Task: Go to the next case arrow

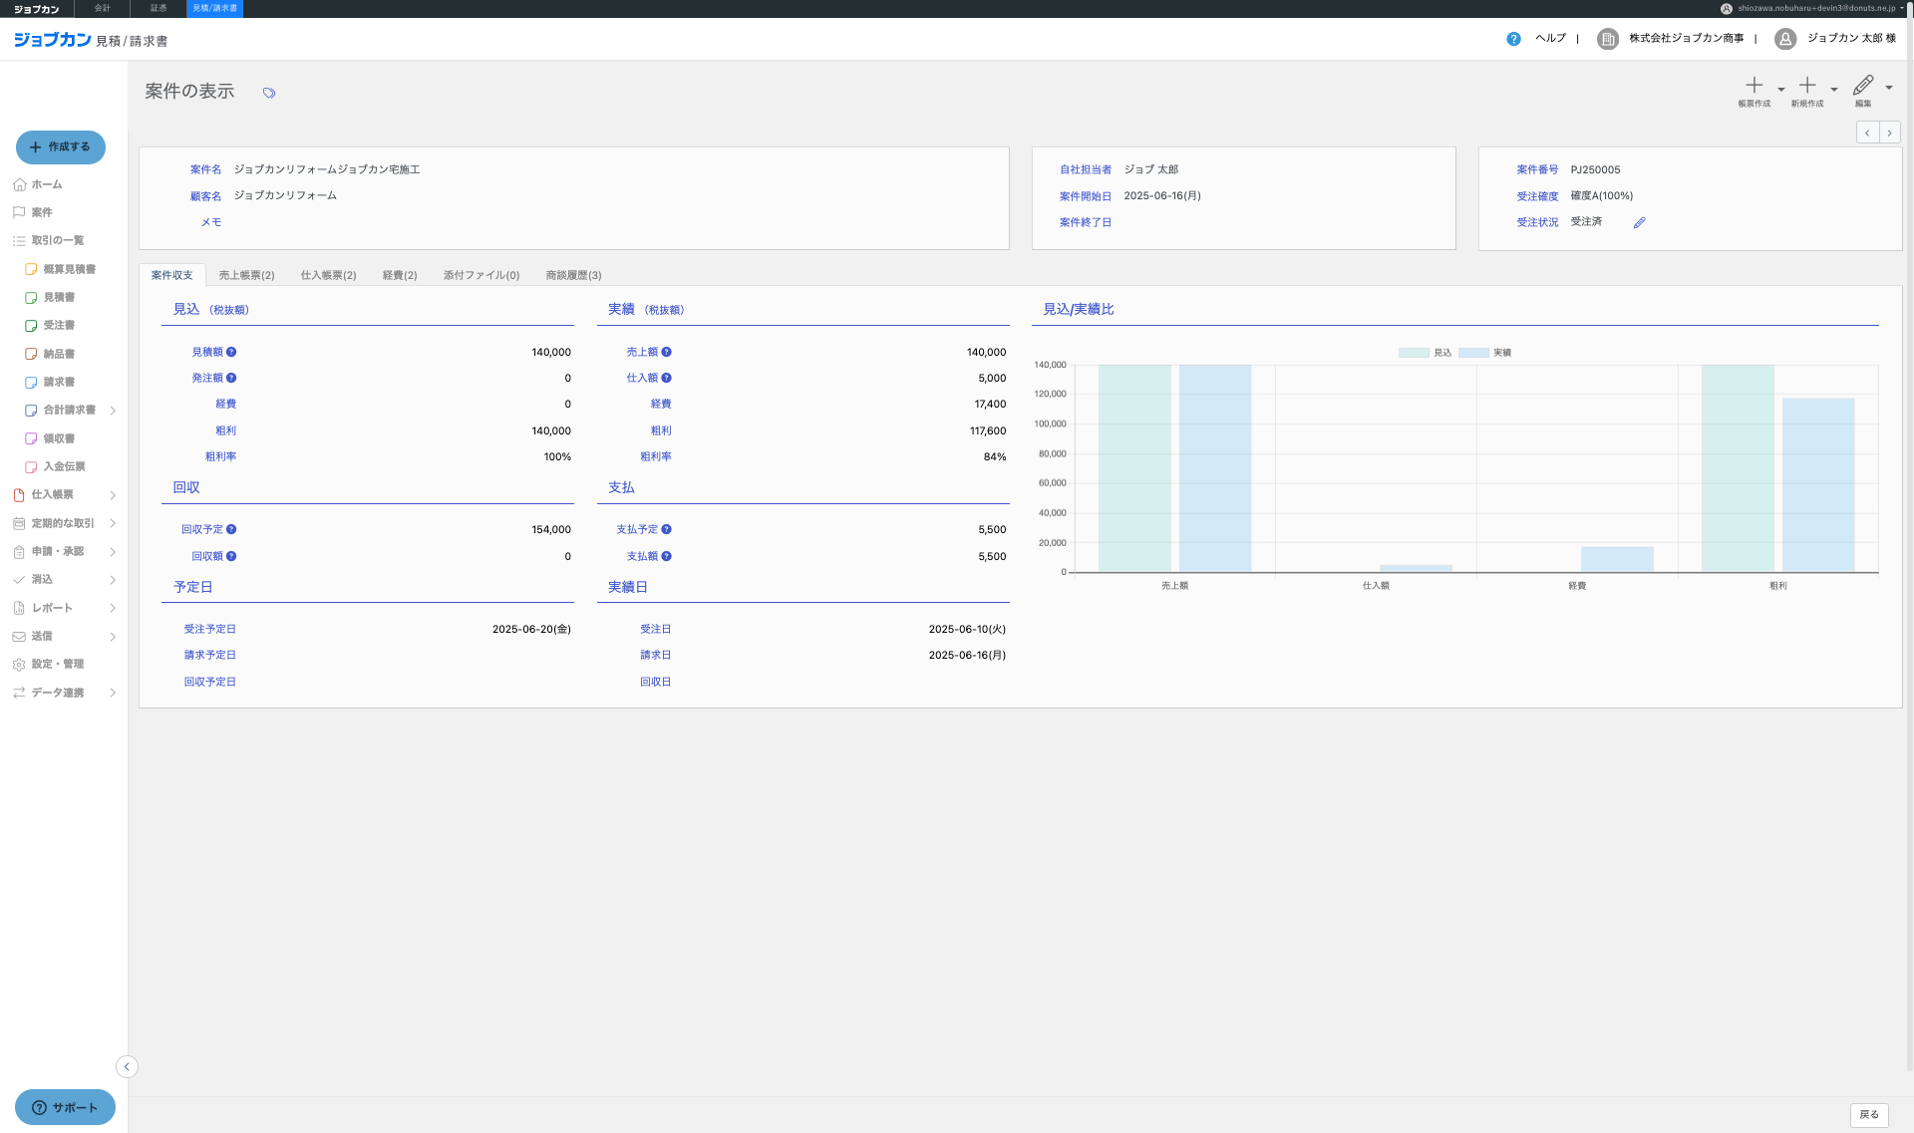Action: click(1889, 133)
